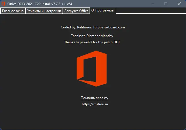Click the small Office icon in the title bar
Screen dimensions: 186x130
point(3,4)
